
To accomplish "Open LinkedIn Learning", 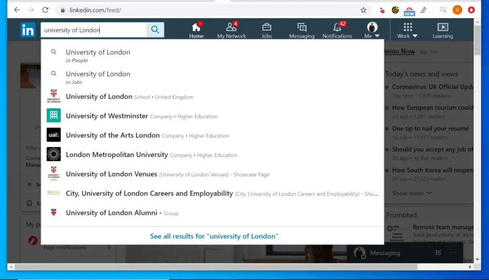I will (442, 29).
